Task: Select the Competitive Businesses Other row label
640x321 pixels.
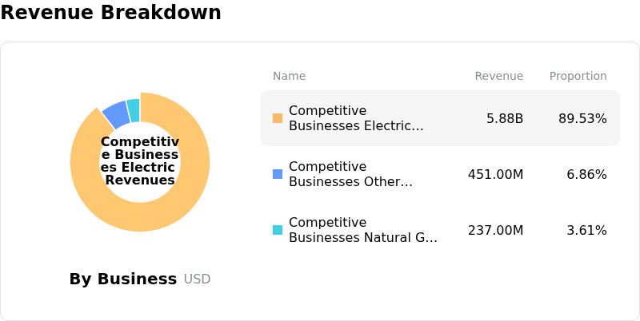Action: pos(353,174)
